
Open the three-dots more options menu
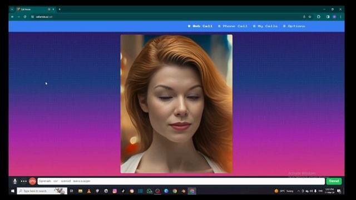23,181
